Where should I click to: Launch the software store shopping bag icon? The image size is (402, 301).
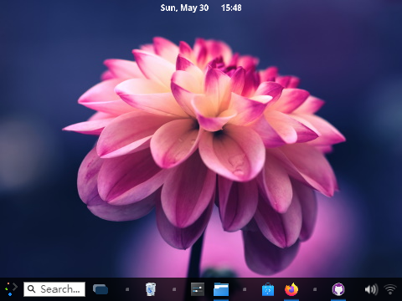(x=268, y=289)
